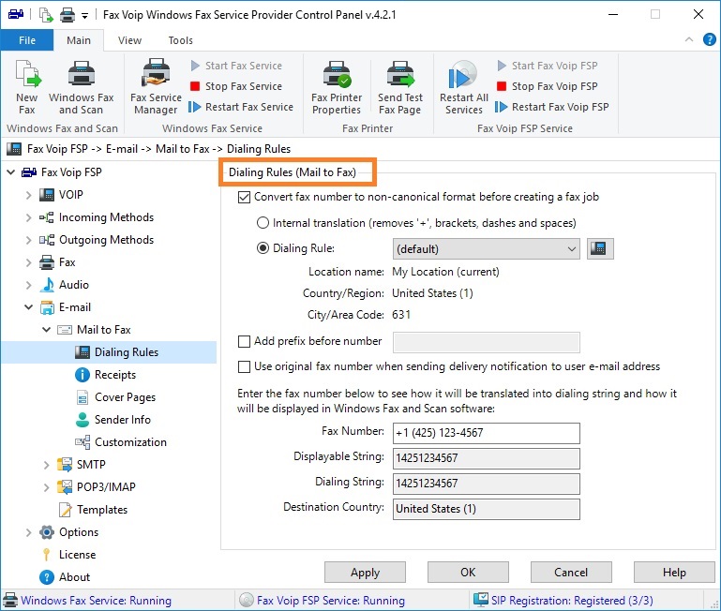Click quick access new fax icon in title bar
The height and width of the screenshot is (611, 721).
(46, 15)
